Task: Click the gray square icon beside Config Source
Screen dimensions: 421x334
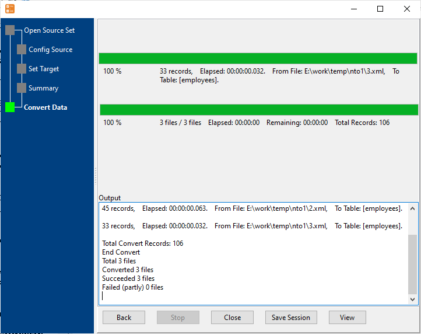Action: 22,50
